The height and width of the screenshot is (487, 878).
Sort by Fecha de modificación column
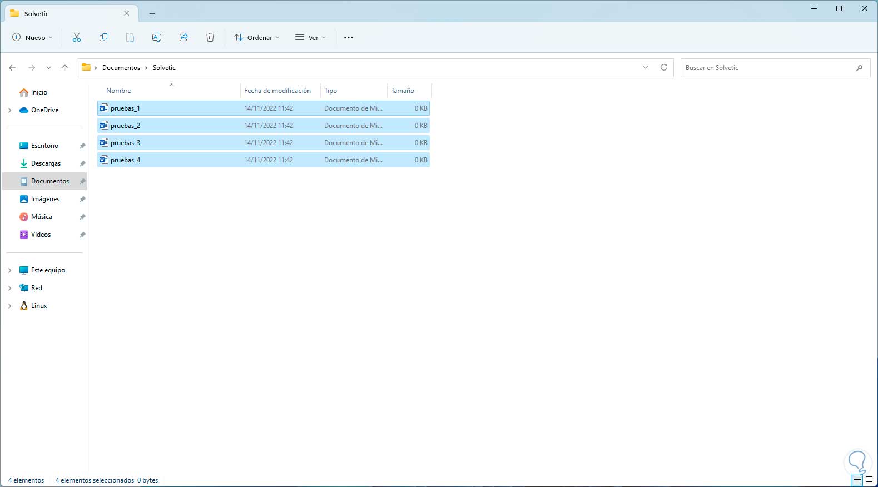click(x=277, y=91)
